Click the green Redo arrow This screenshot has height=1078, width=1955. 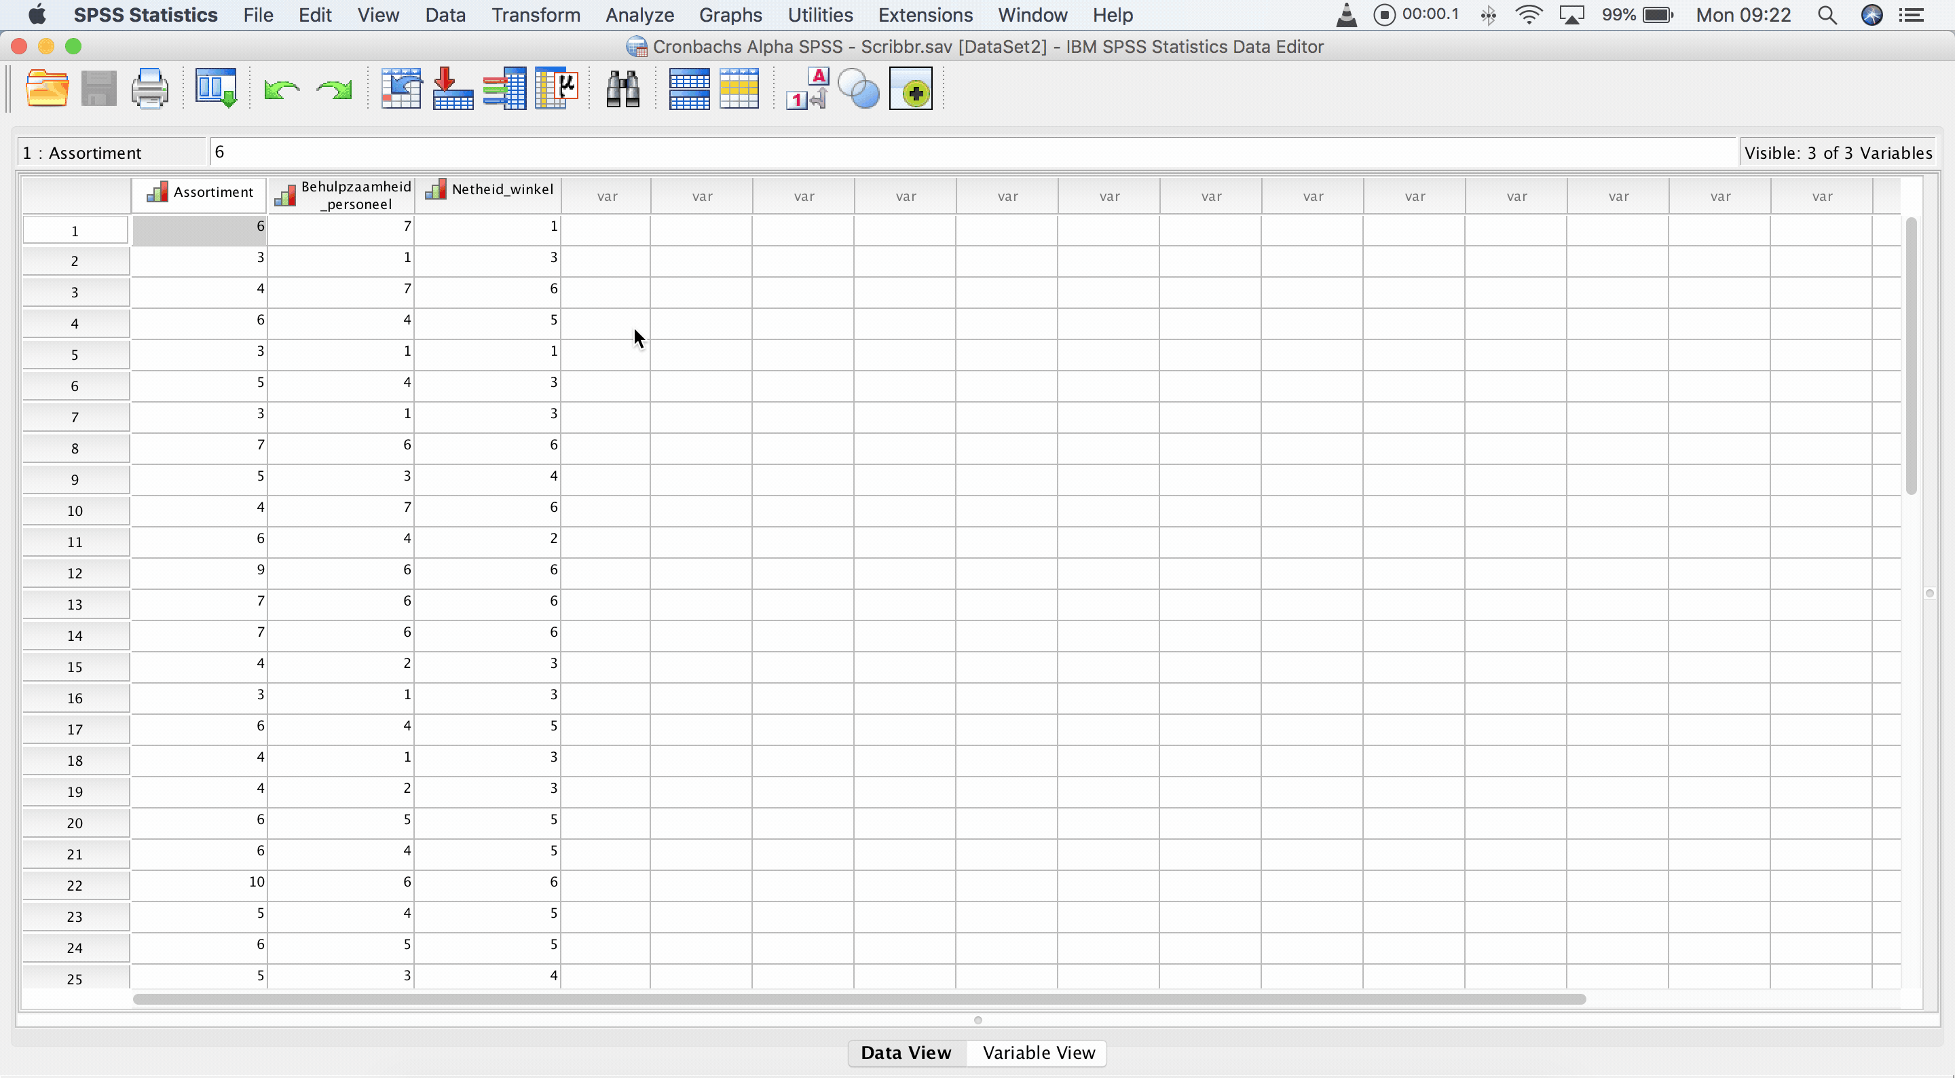[334, 90]
